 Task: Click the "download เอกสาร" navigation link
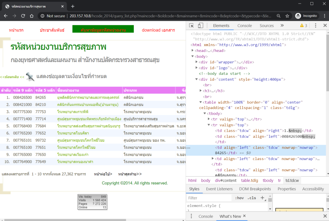(x=158, y=30)
